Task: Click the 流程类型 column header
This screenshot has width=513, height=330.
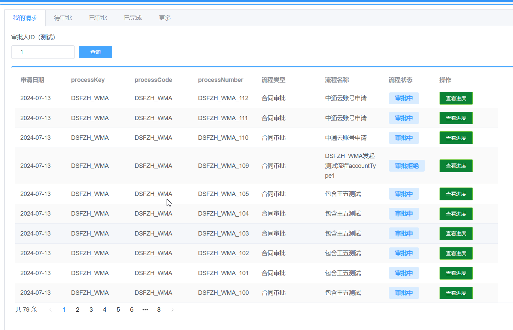Action: [x=273, y=80]
